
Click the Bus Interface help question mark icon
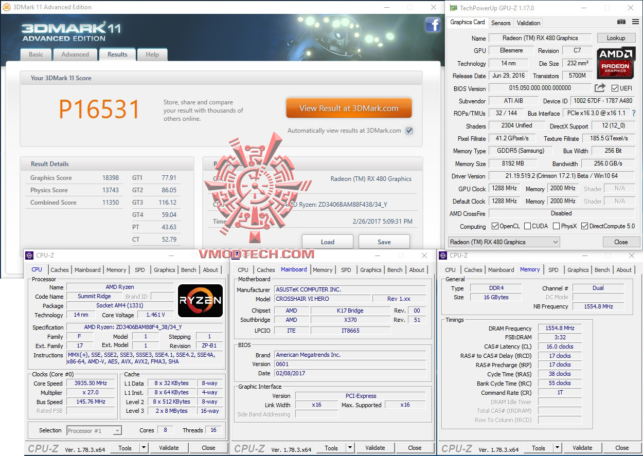[634, 113]
